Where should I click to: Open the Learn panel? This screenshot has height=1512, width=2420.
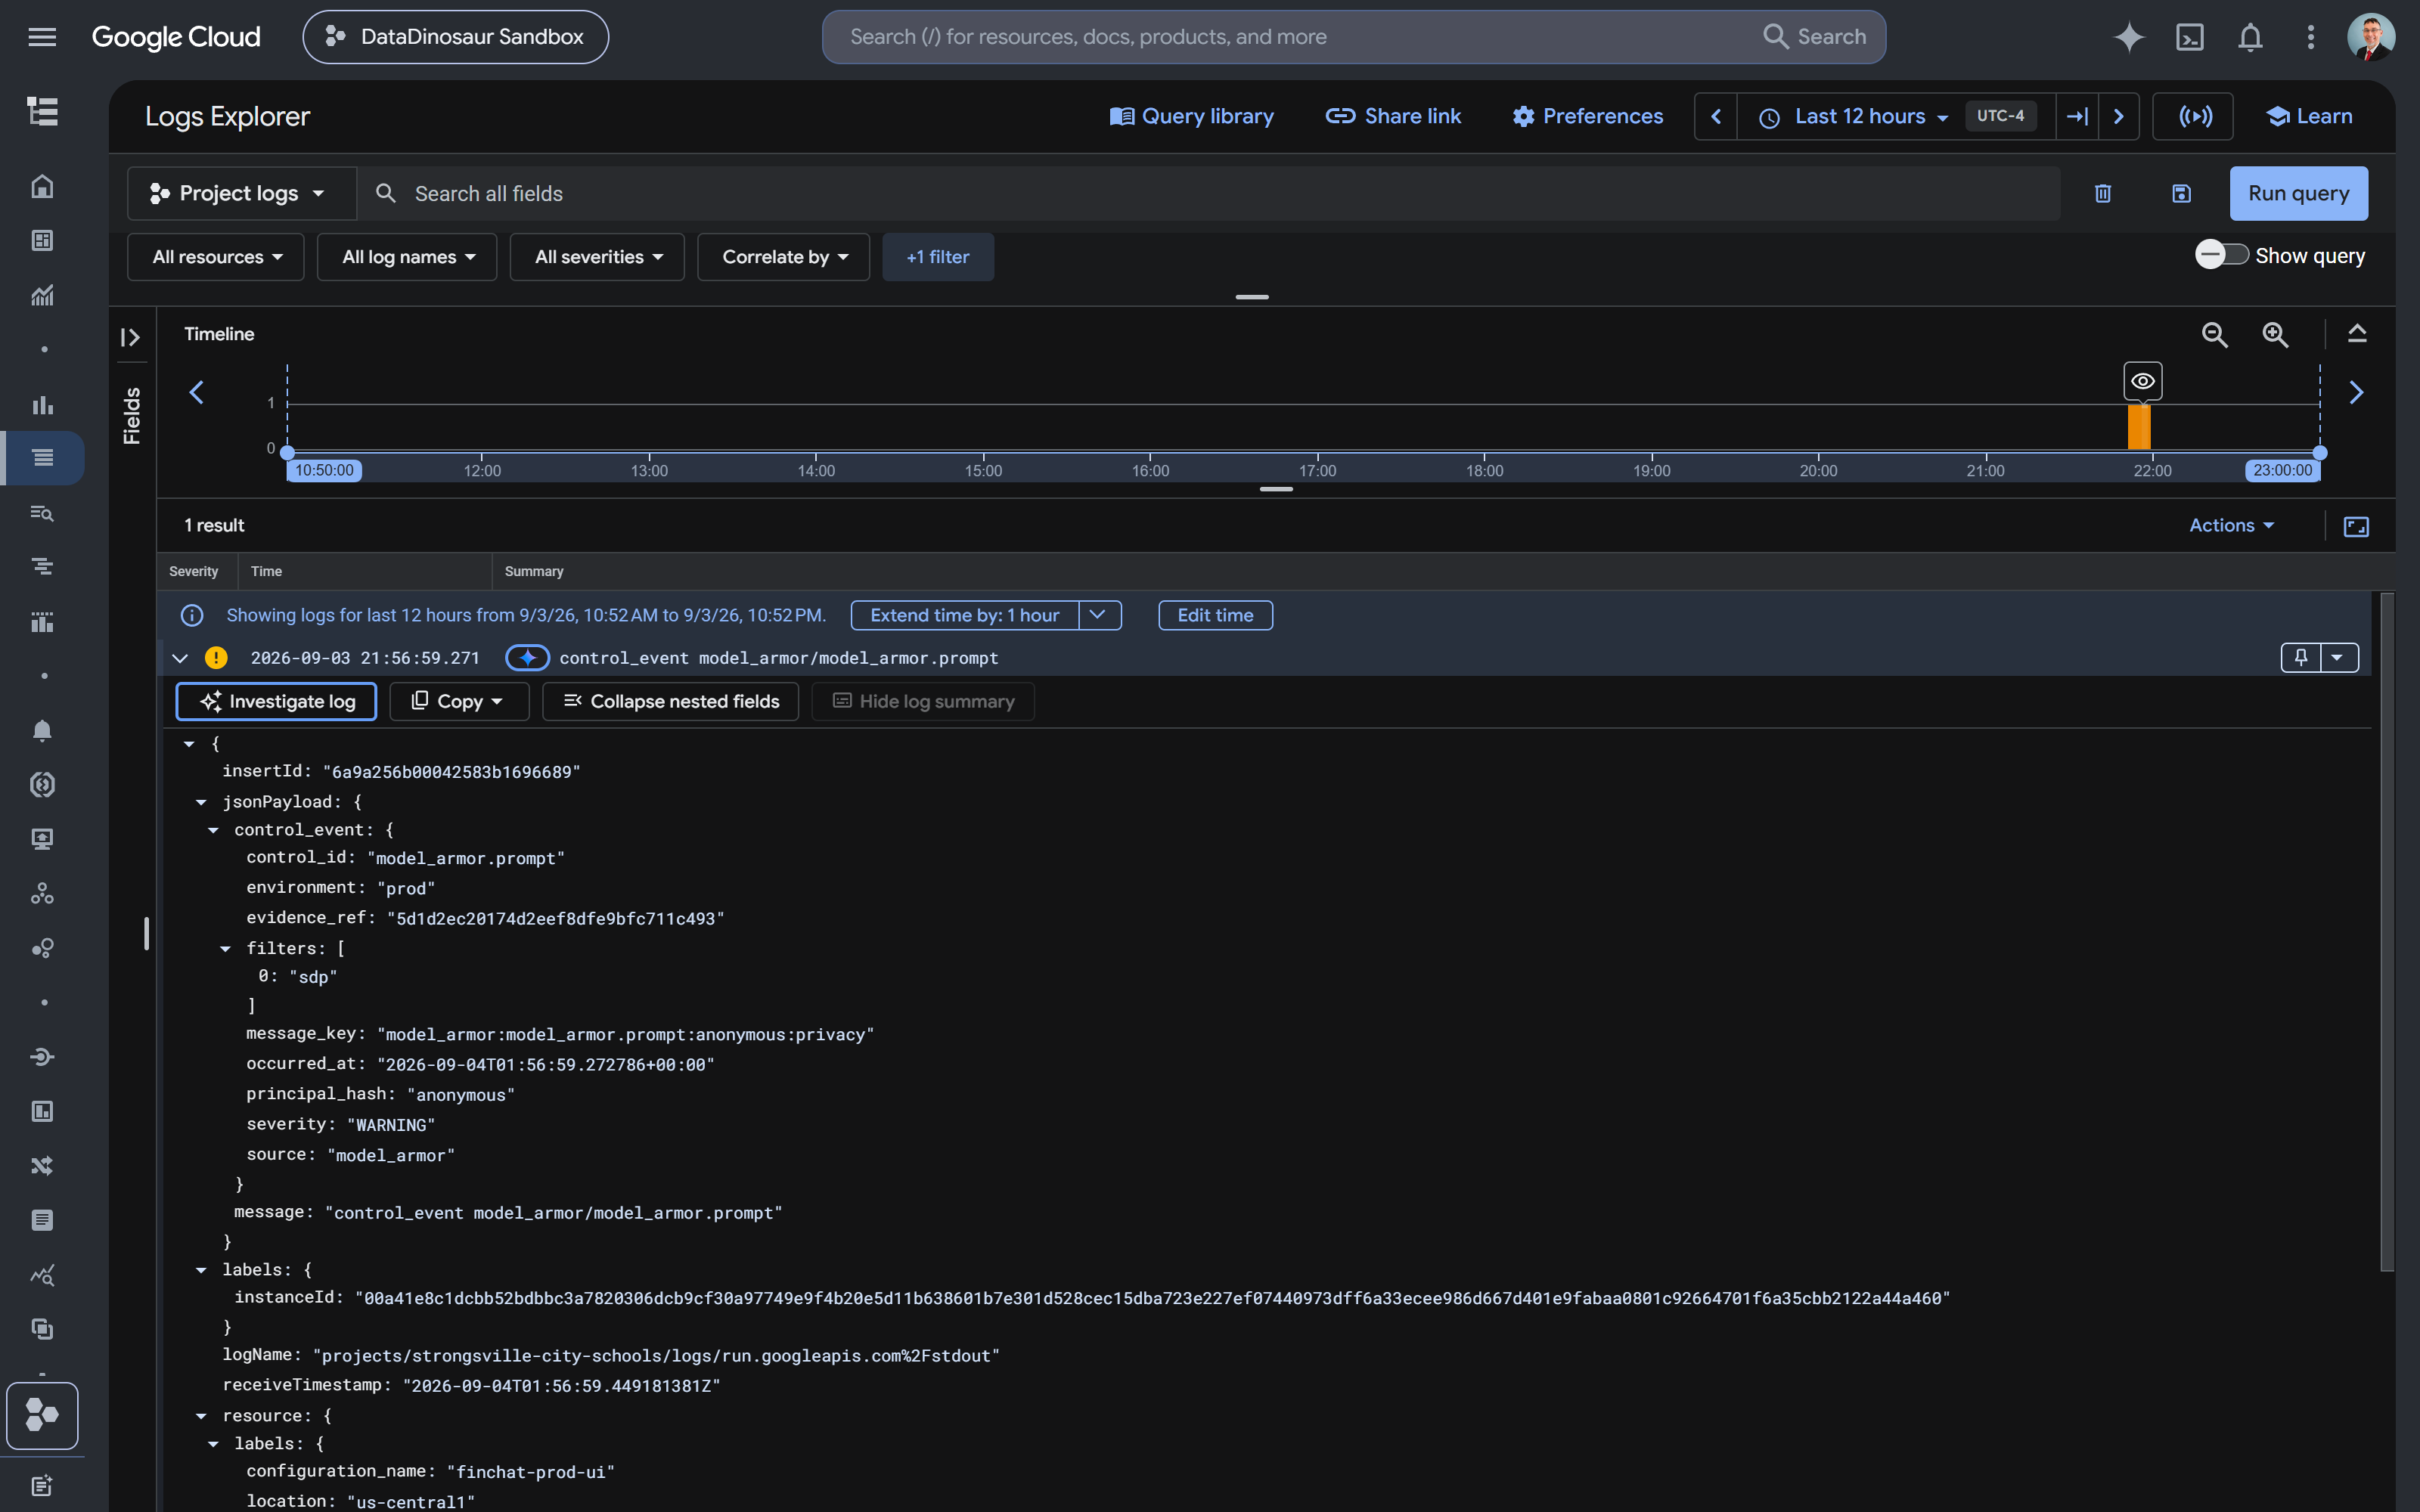point(2309,116)
